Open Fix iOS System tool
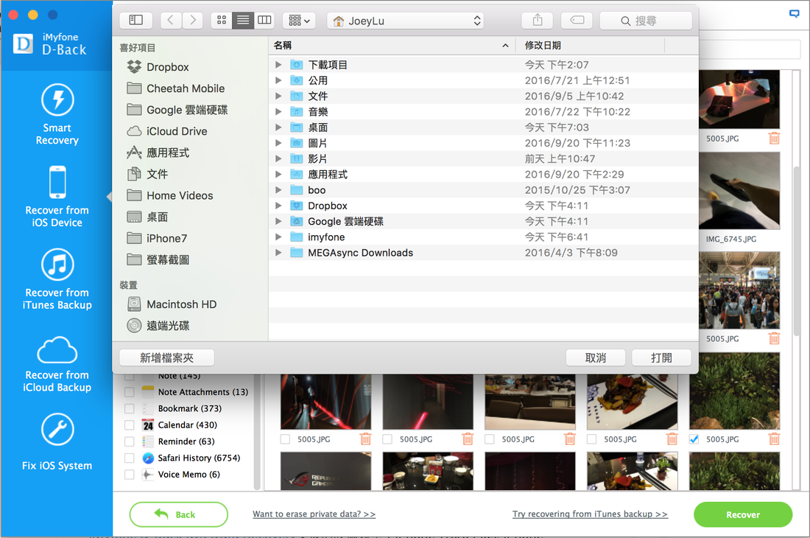 tap(57, 442)
